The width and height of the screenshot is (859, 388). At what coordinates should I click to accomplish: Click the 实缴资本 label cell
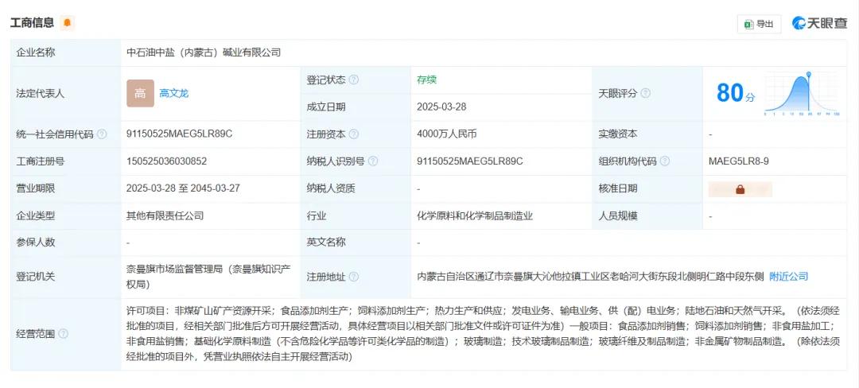pos(647,134)
